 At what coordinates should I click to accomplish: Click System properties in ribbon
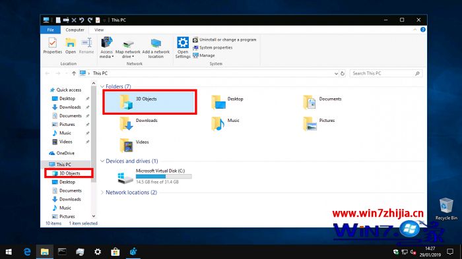click(213, 47)
